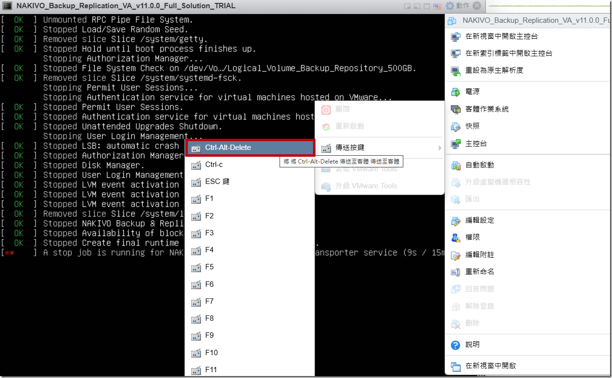This screenshot has height=378, width=612.
Task: Pick F6 from the send-keys submenu
Action: (250, 284)
